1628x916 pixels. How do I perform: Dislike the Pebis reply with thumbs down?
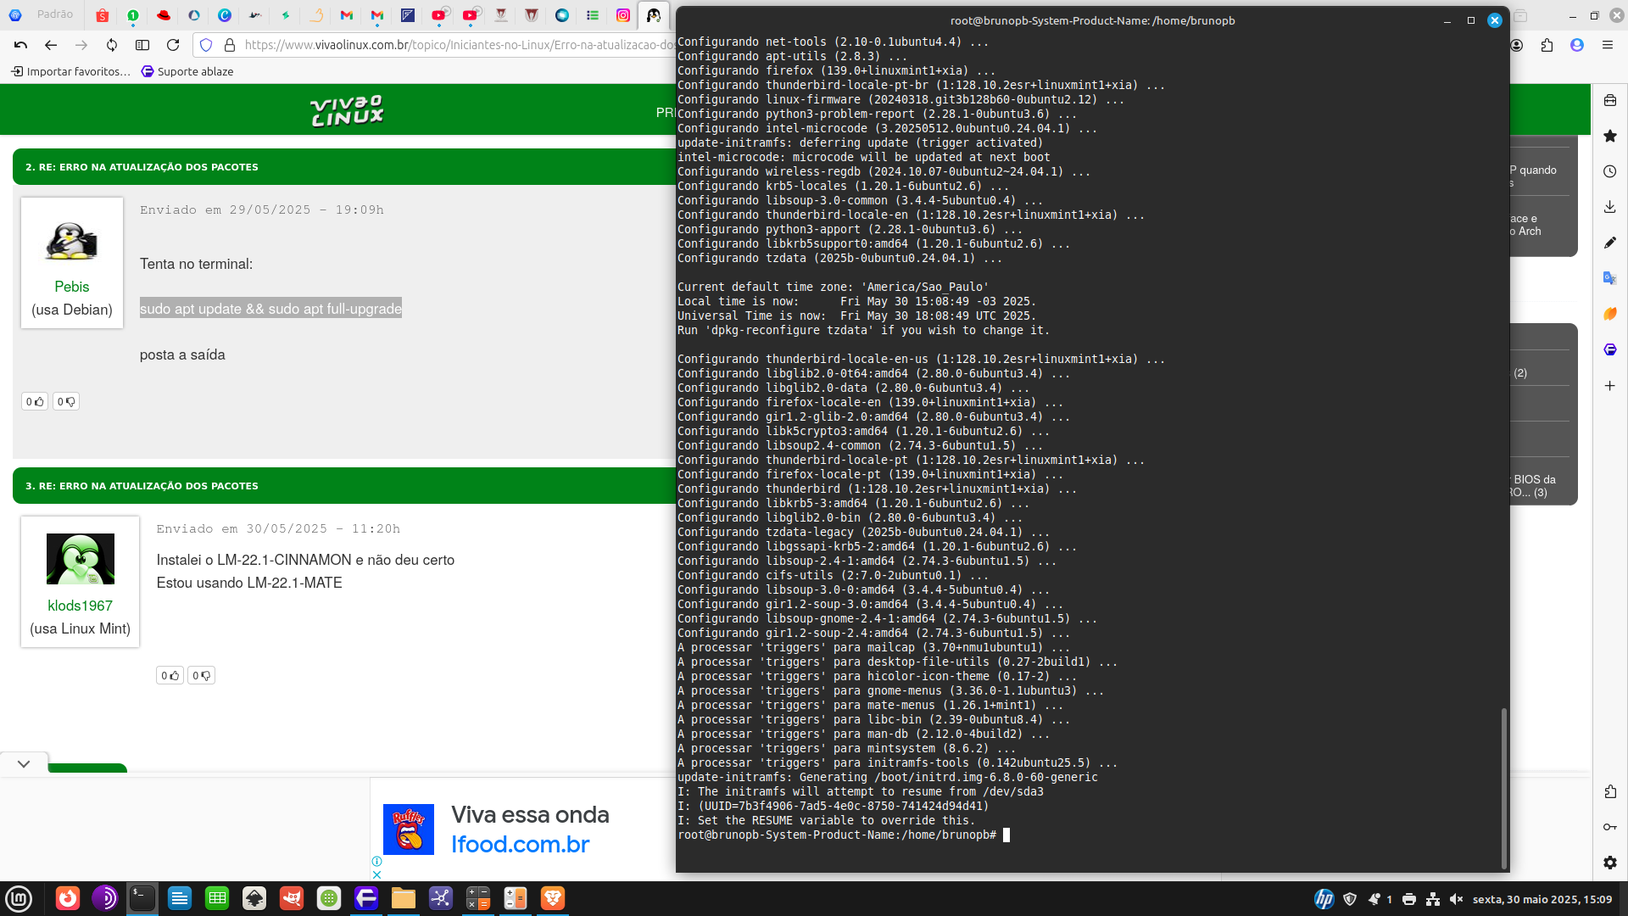tap(66, 401)
